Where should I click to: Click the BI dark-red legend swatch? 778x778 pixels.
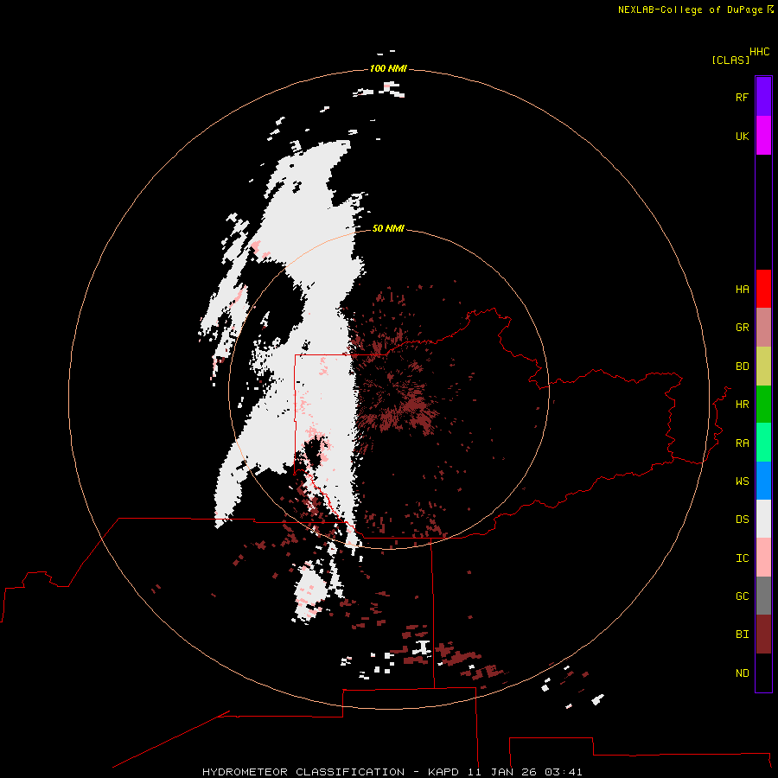point(763,635)
